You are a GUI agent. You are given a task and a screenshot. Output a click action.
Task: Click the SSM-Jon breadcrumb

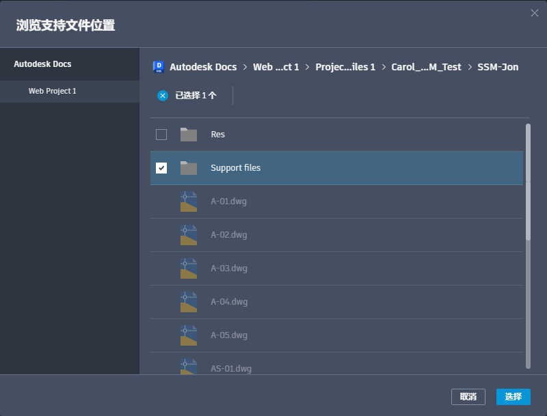pos(498,67)
